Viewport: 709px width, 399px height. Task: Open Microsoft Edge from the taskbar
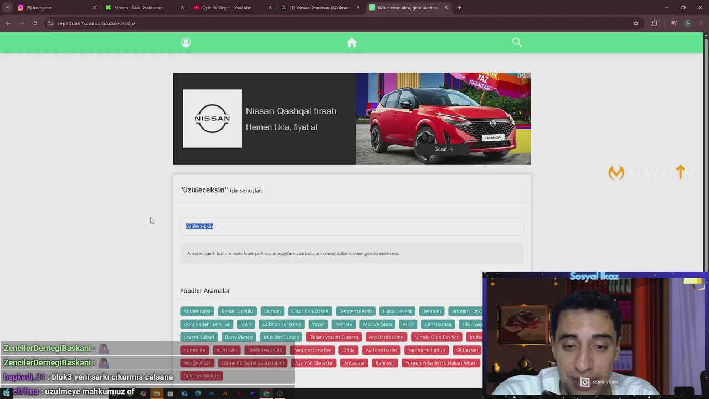click(198, 393)
